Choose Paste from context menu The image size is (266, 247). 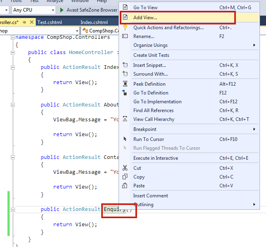(x=189, y=185)
